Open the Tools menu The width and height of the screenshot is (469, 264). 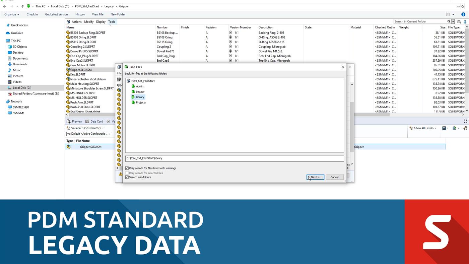click(x=112, y=22)
